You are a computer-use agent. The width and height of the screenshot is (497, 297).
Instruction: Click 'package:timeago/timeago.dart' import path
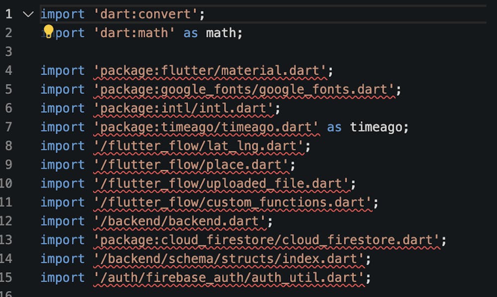[206, 127]
